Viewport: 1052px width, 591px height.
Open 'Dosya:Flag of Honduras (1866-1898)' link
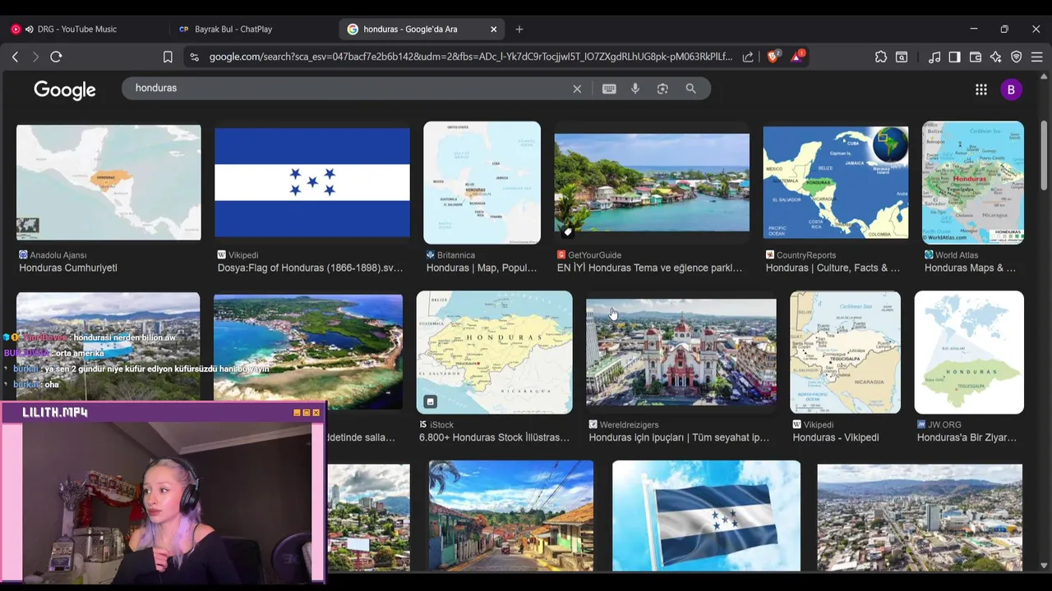(310, 268)
